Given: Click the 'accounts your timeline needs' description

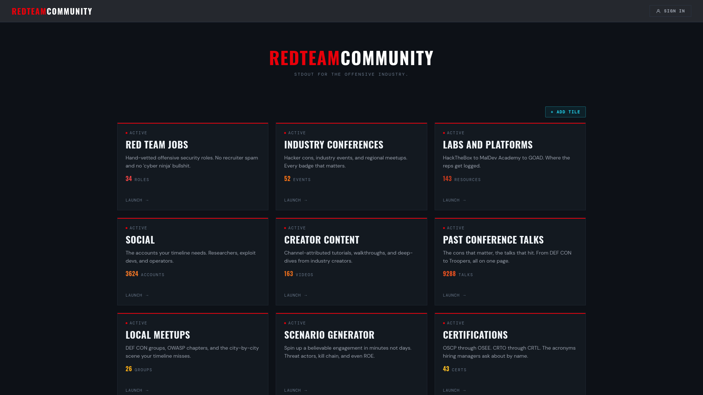Looking at the screenshot, I should point(190,257).
